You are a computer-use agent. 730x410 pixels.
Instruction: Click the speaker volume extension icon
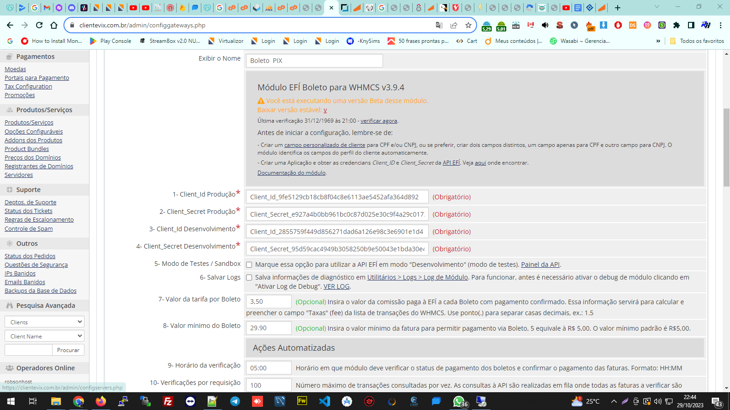click(x=545, y=25)
